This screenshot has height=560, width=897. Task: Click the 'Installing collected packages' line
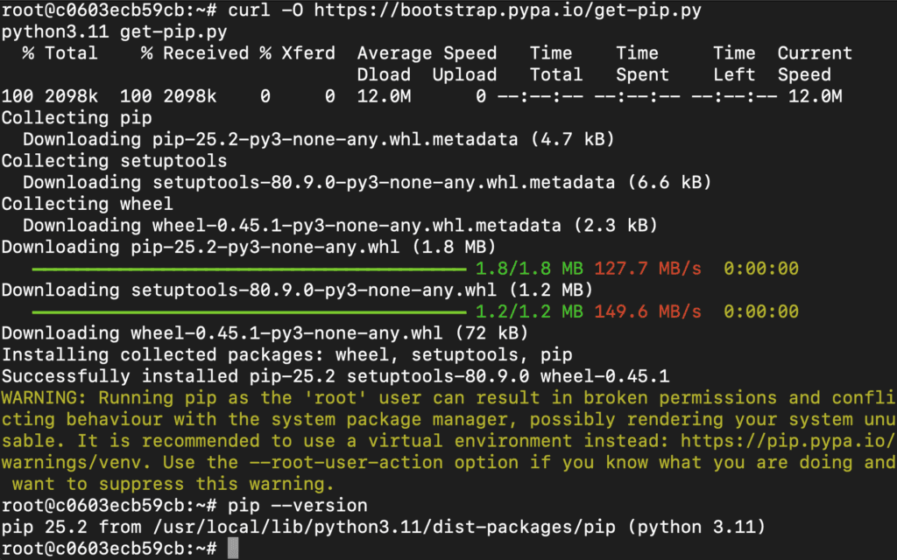point(286,355)
